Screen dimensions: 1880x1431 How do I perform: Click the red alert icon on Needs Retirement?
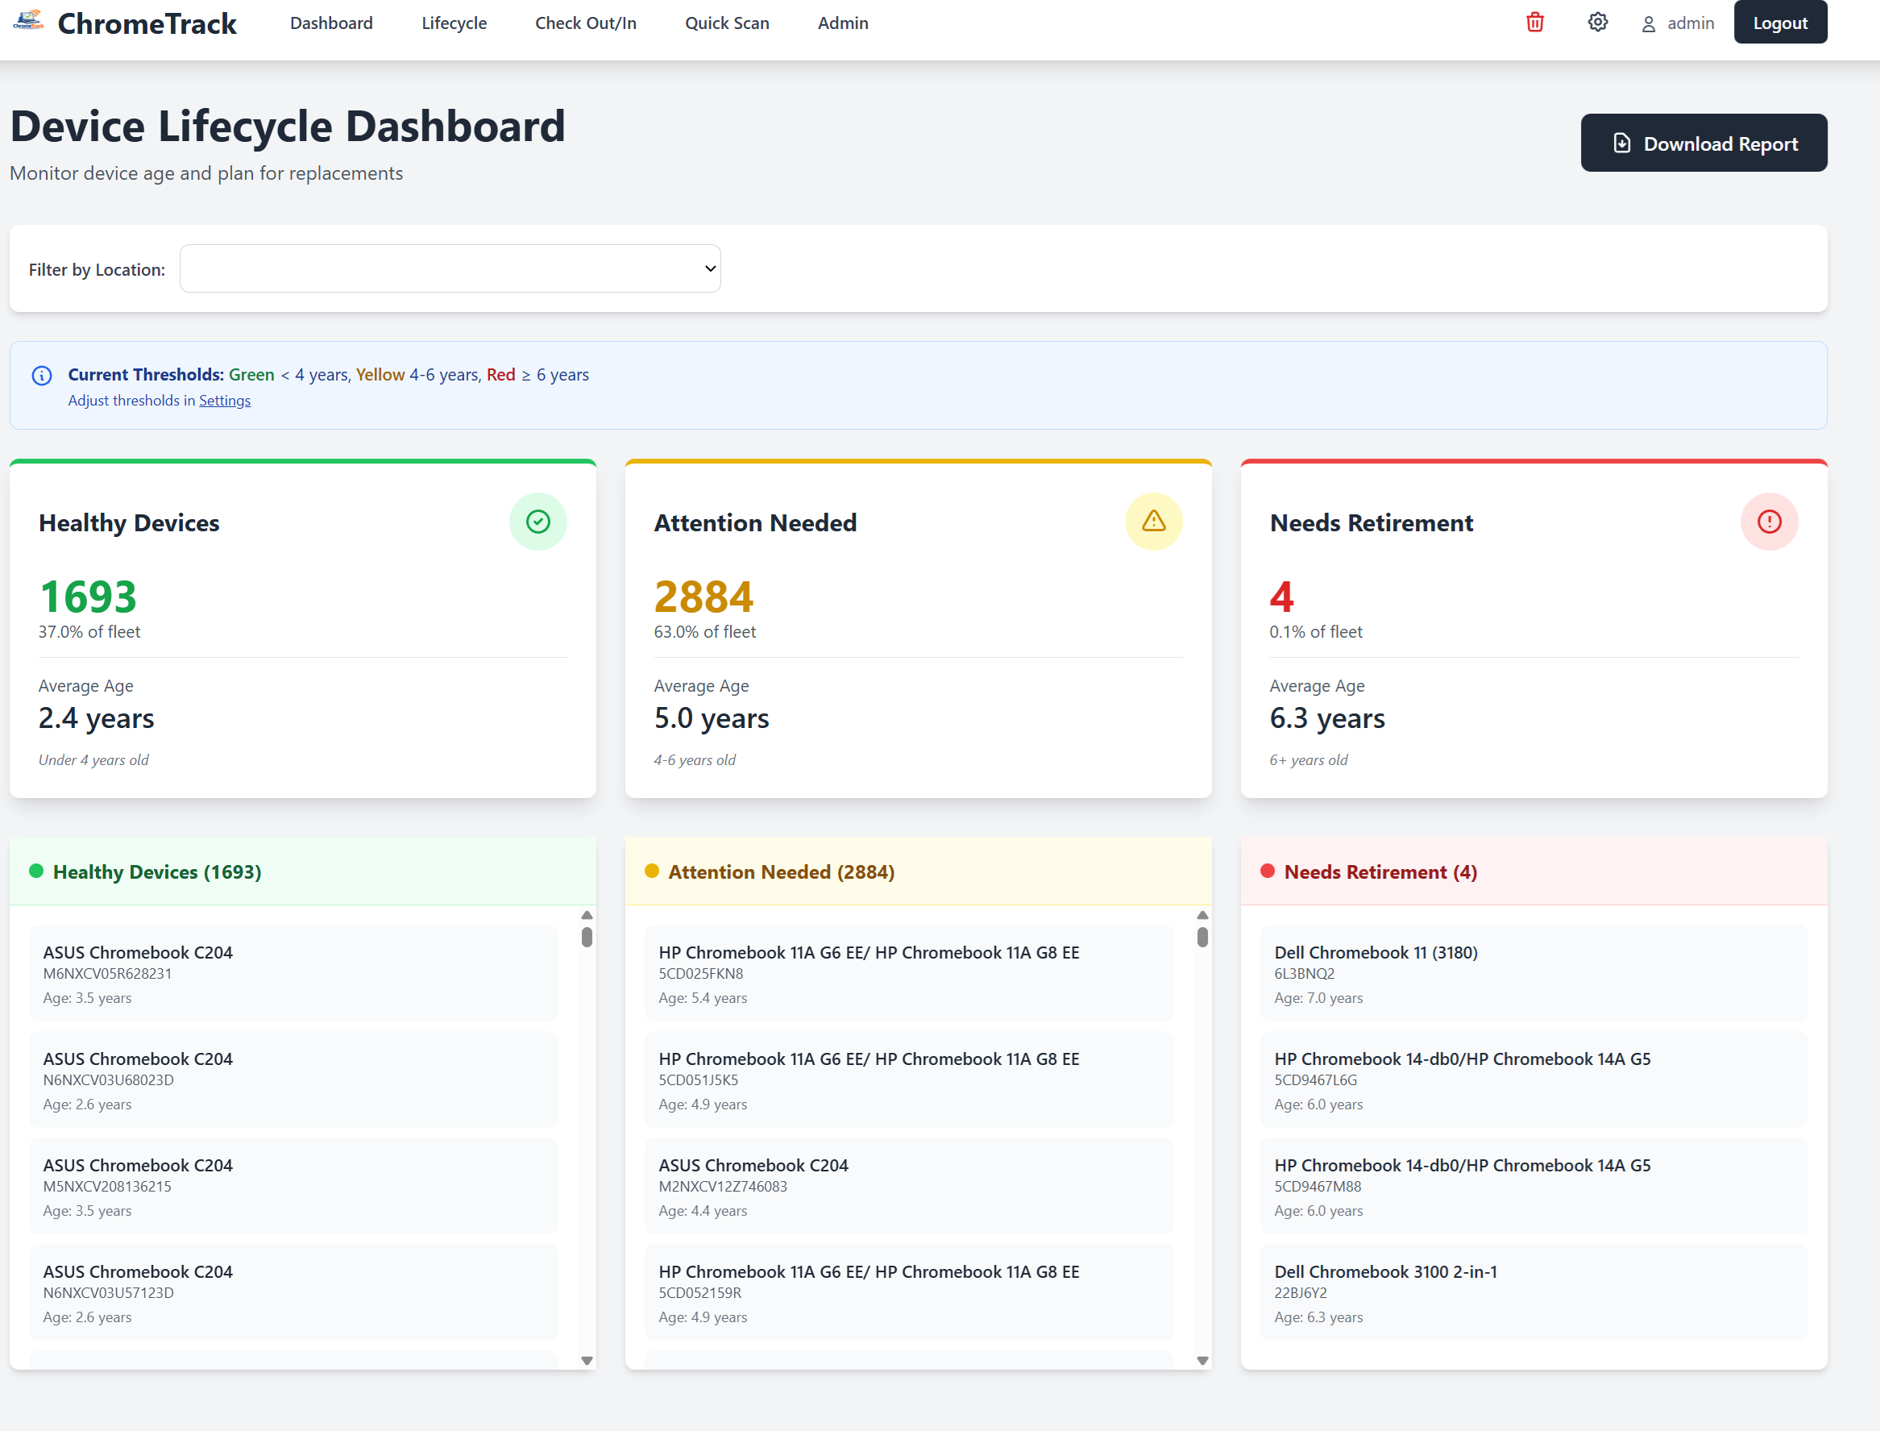(x=1770, y=522)
